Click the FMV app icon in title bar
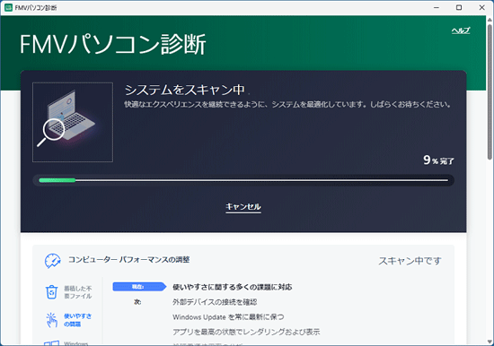494x346 pixels. pos(8,7)
